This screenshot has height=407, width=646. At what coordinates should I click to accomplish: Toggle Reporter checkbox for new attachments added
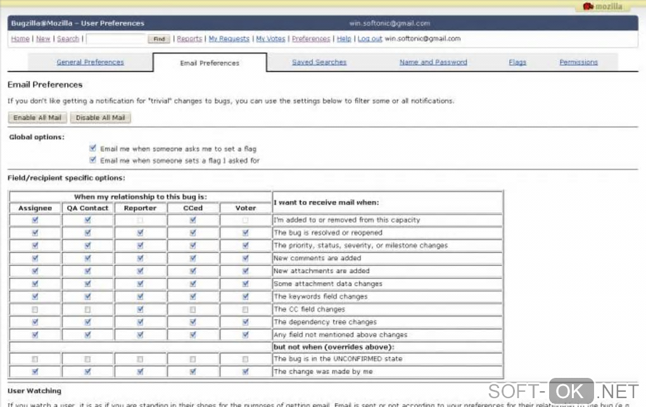pos(141,271)
